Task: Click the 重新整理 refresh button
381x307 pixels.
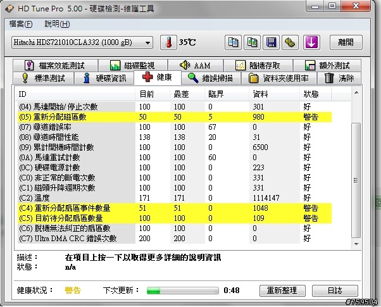Action: click(x=282, y=291)
